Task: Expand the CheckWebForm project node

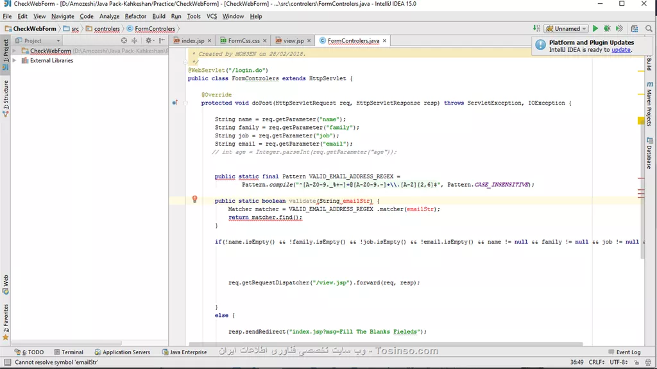Action: click(15, 51)
